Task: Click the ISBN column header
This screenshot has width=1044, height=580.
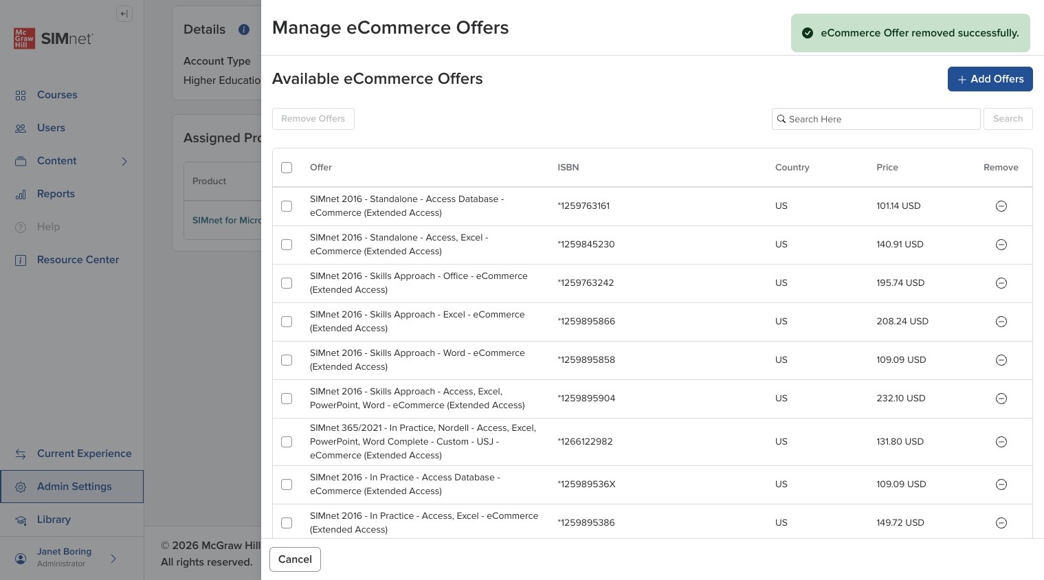Action: pos(568,168)
